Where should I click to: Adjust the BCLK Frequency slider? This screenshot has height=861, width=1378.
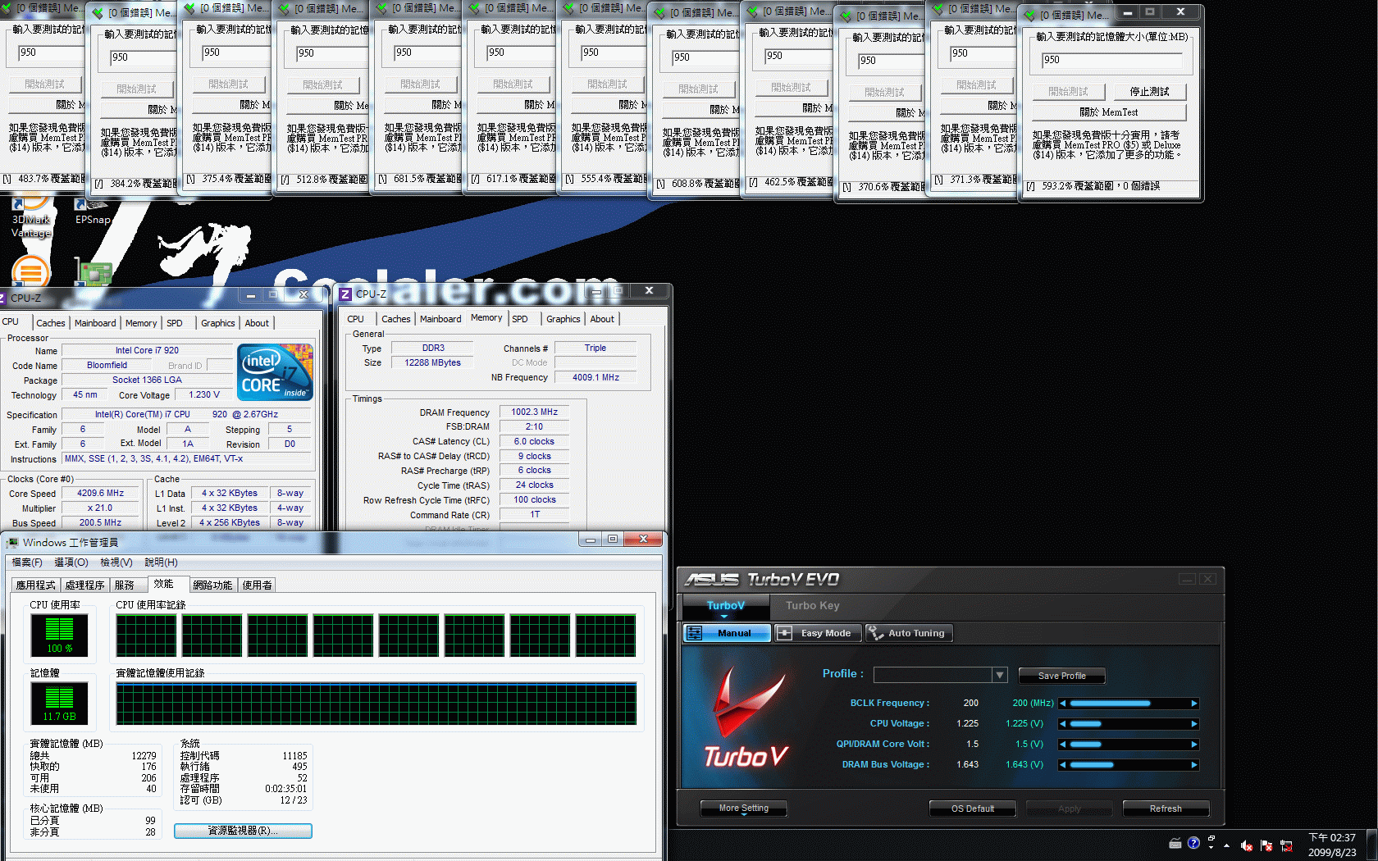1129,704
